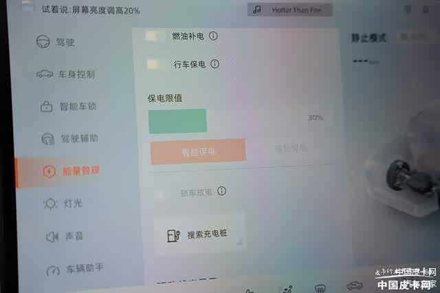
Task: Go to 驾驶辅助 driver assistance
Action: [69, 138]
